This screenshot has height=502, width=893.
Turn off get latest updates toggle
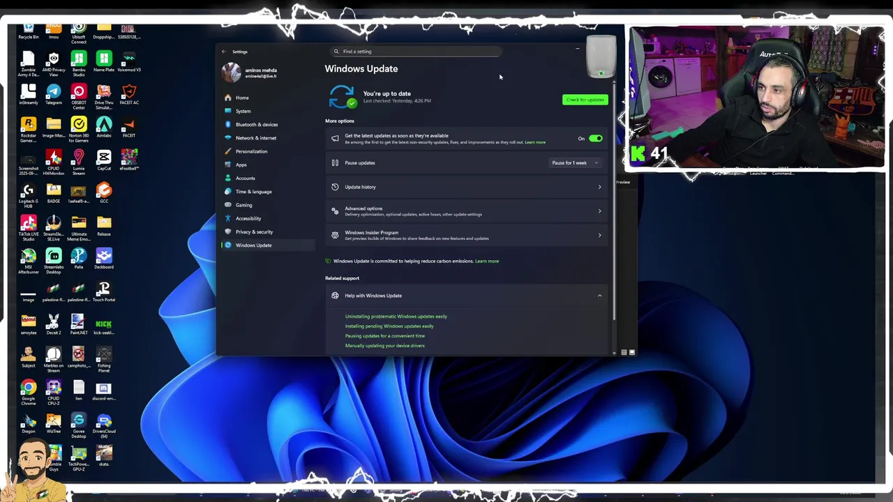click(x=595, y=139)
